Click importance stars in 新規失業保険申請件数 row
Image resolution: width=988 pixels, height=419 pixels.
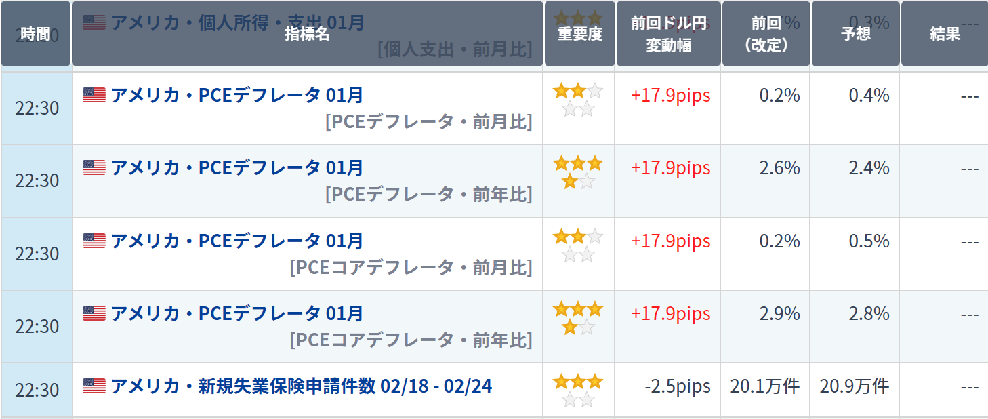(578, 391)
